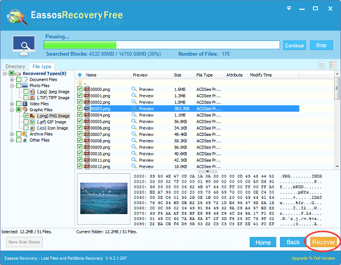Screen dimensions: 341x265
Task: Click the file icon of 00010.png
Action: click(87, 153)
